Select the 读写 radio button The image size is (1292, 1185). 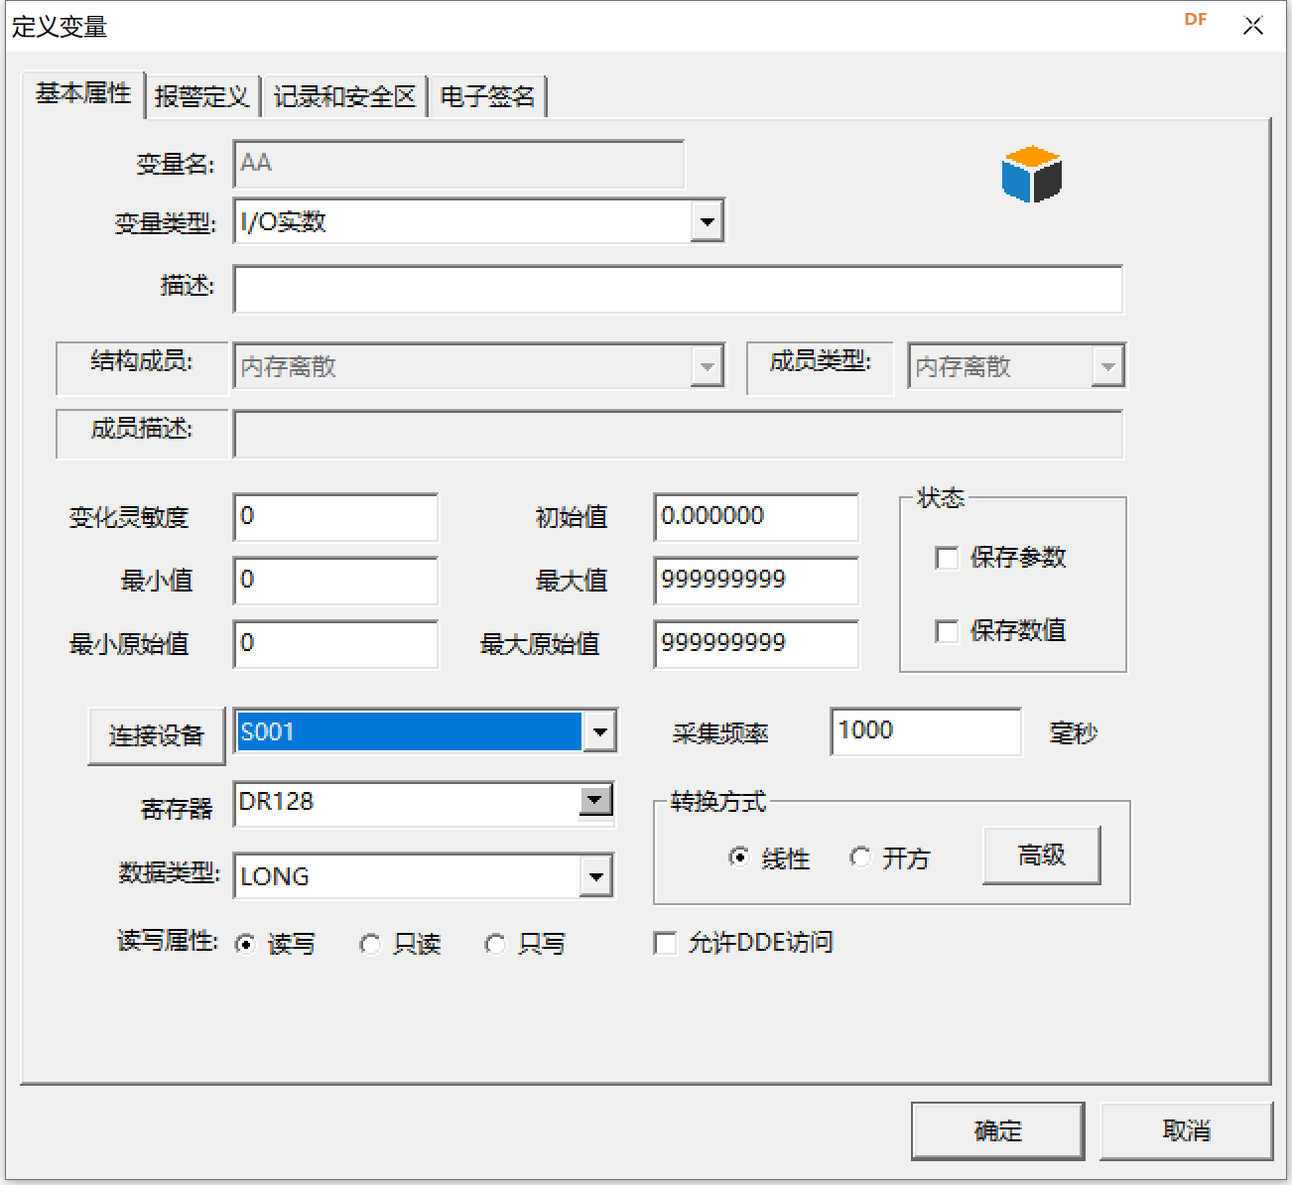[244, 944]
